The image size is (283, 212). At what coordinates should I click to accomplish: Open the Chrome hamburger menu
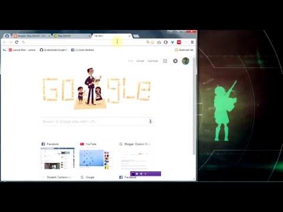pyautogui.click(x=192, y=42)
